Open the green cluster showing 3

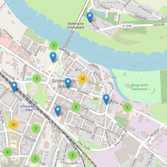72,155
